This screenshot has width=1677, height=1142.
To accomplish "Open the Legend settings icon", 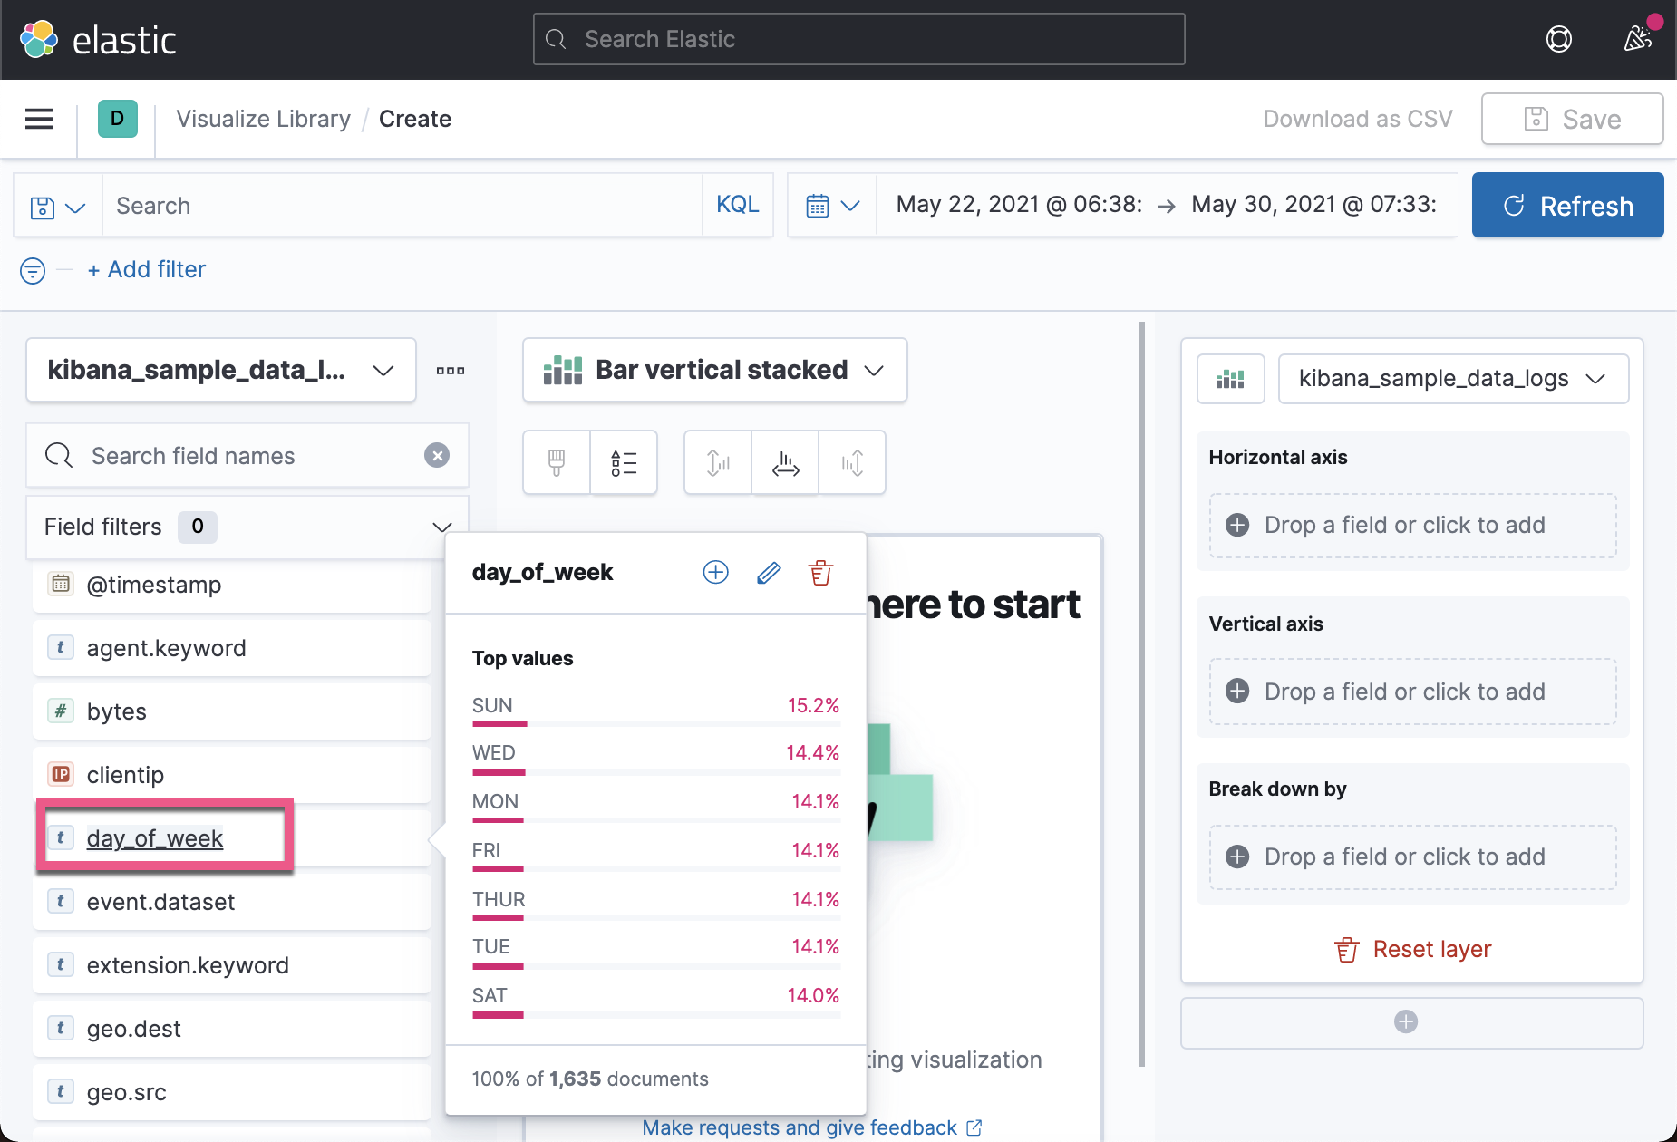I will (x=624, y=462).
